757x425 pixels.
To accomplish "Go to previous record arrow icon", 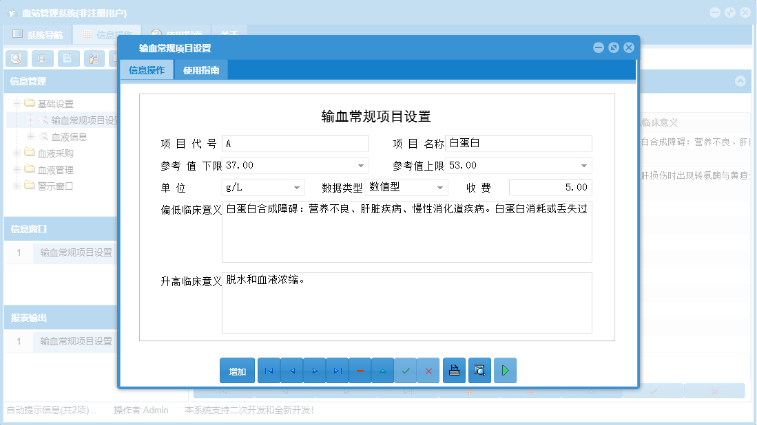I will (291, 370).
